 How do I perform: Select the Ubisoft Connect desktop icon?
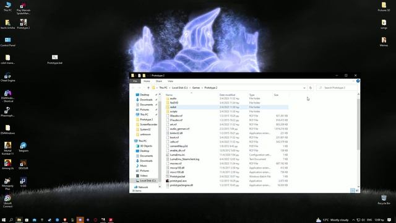(8, 201)
